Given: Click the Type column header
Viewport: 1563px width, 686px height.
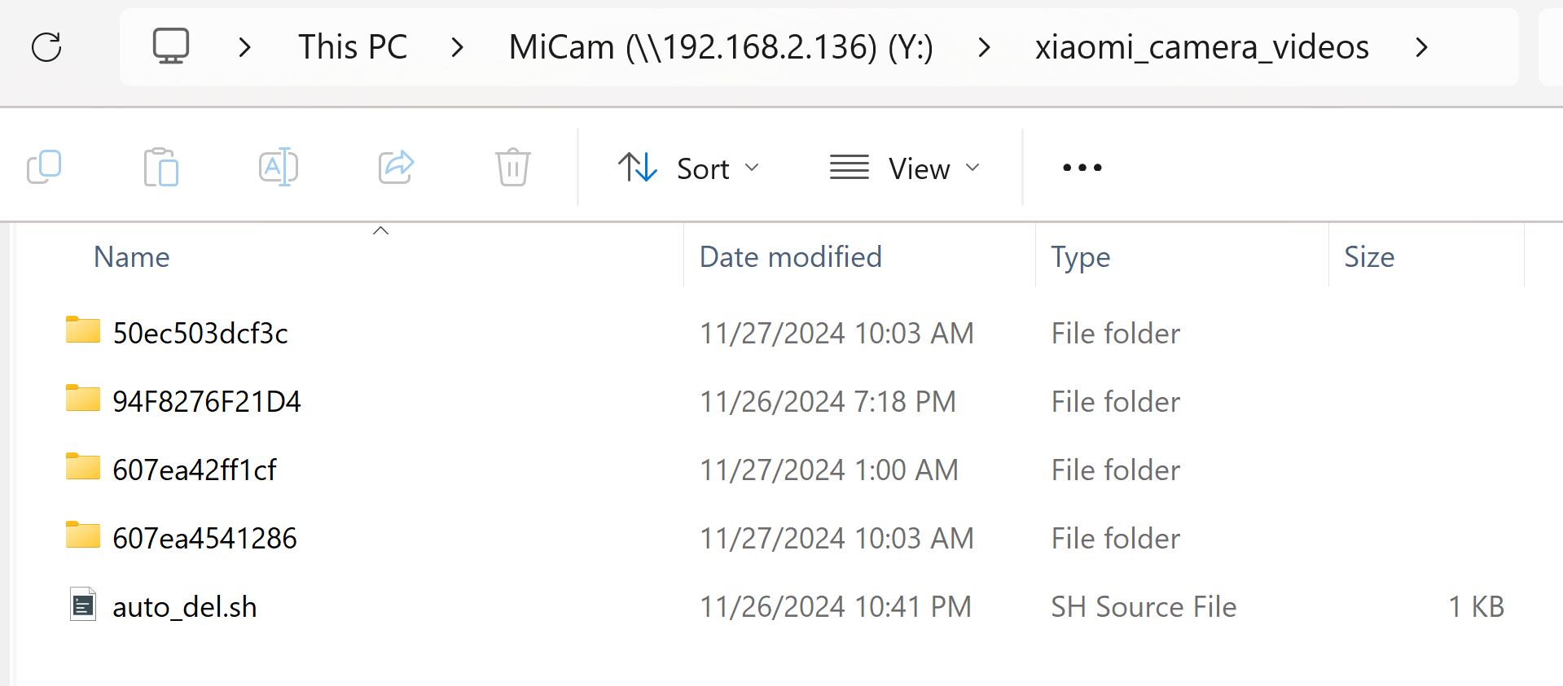Looking at the screenshot, I should pos(1080,256).
